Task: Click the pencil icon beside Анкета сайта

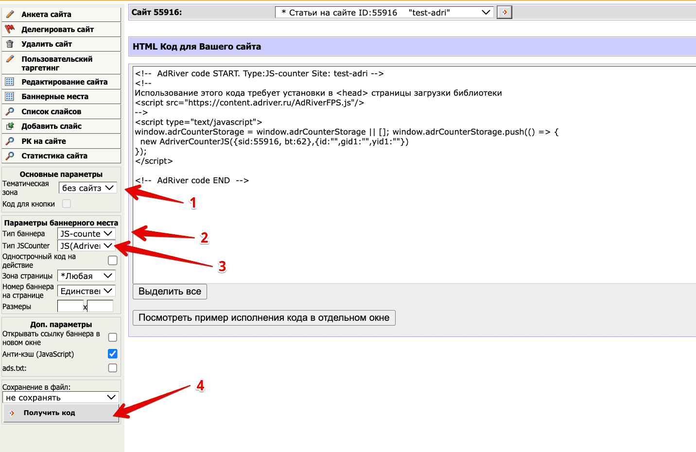Action: pyautogui.click(x=10, y=14)
